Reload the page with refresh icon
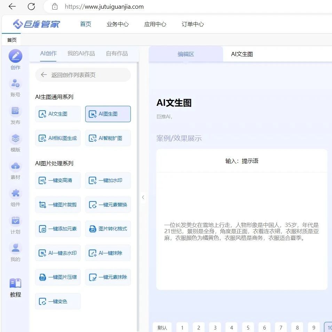This screenshot has height=332, width=332. pos(31,7)
